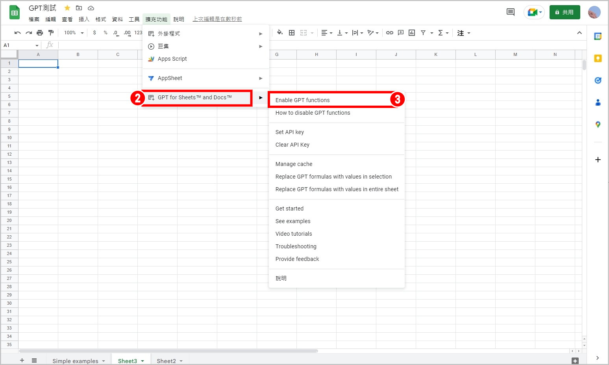Image resolution: width=609 pixels, height=365 pixels.
Task: Open the Google Sheets home icon
Action: pyautogui.click(x=15, y=12)
